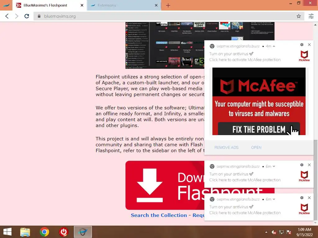Click the Flashpoint launcher screenshot image
Image resolution: width=318 pixels, height=238 pixels.
[165, 45]
